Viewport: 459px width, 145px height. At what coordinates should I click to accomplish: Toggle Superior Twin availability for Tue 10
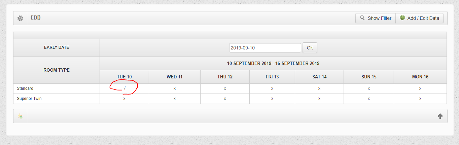pos(125,99)
